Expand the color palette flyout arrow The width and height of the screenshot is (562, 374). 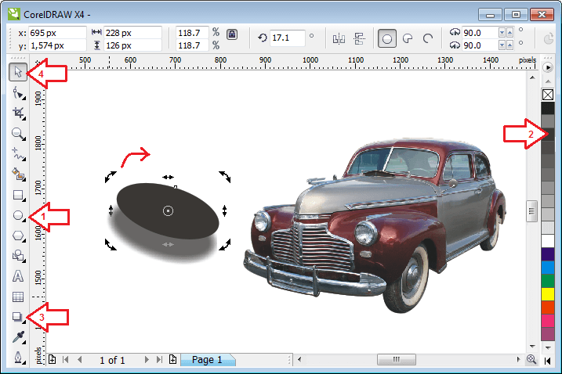[x=548, y=68]
